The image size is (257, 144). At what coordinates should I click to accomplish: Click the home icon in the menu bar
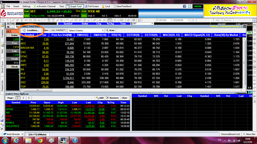pos(3,6)
